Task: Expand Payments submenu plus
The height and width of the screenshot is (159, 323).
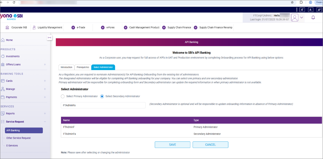Action: coord(45,97)
